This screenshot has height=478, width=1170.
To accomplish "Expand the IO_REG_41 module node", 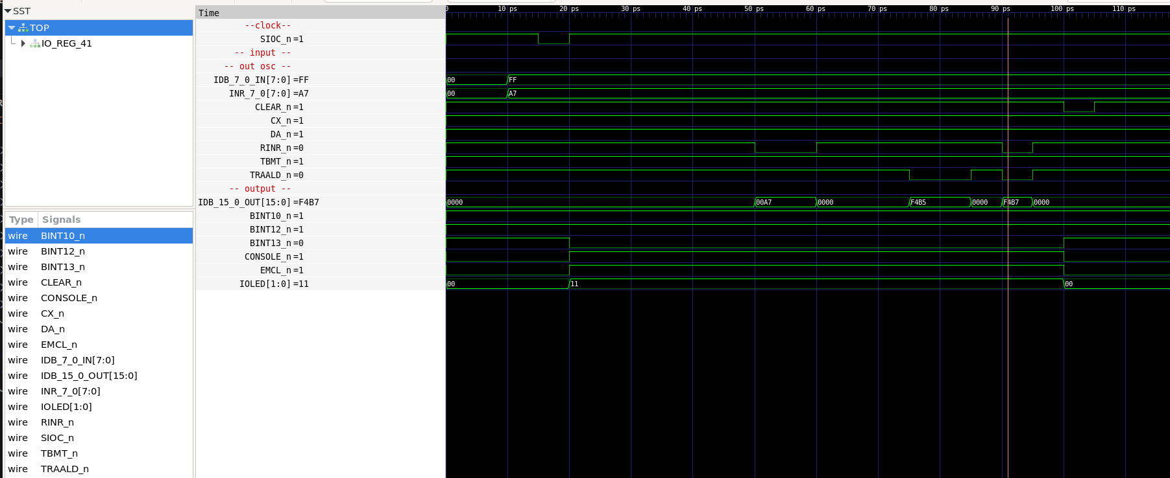I will point(23,43).
